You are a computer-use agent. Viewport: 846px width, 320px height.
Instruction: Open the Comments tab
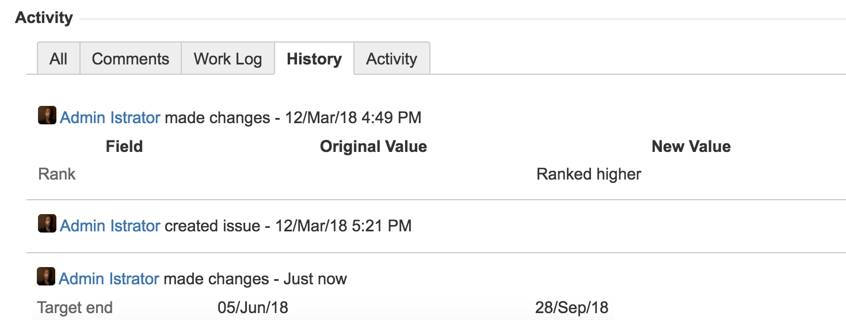click(x=131, y=59)
